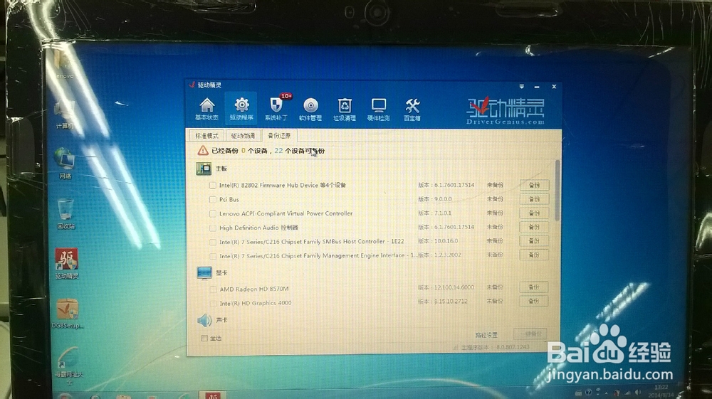Click 备份 button for Pci Bus
The width and height of the screenshot is (712, 399).
(x=534, y=199)
